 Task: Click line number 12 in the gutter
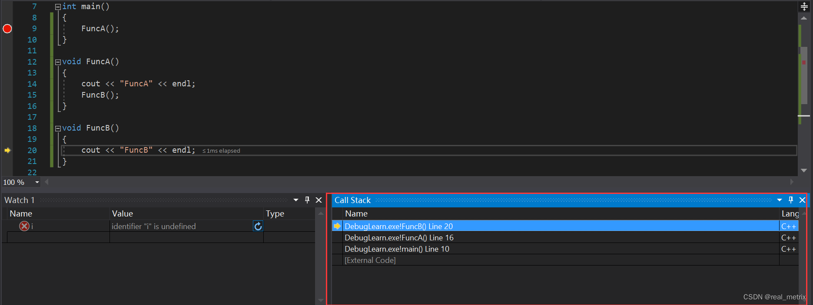[32, 62]
